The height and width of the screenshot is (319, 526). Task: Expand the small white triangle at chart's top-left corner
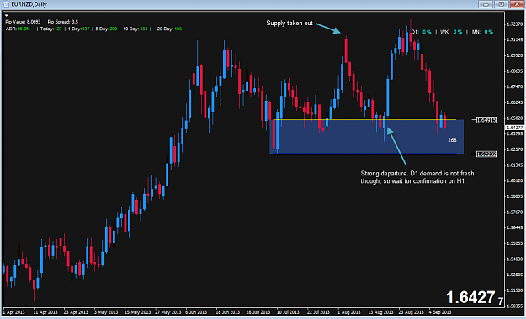[7, 15]
